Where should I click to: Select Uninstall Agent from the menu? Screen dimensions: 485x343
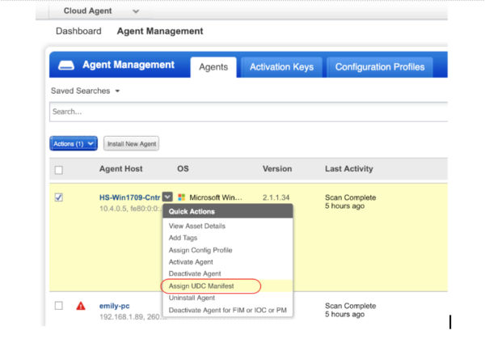192,298
